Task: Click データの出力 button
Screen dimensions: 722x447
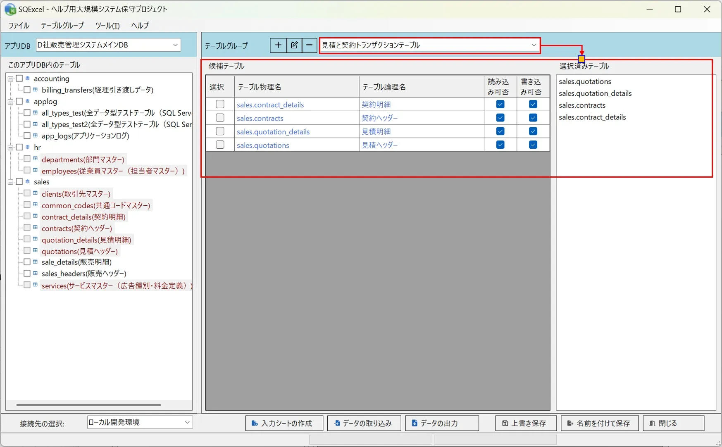Action: [x=442, y=423]
